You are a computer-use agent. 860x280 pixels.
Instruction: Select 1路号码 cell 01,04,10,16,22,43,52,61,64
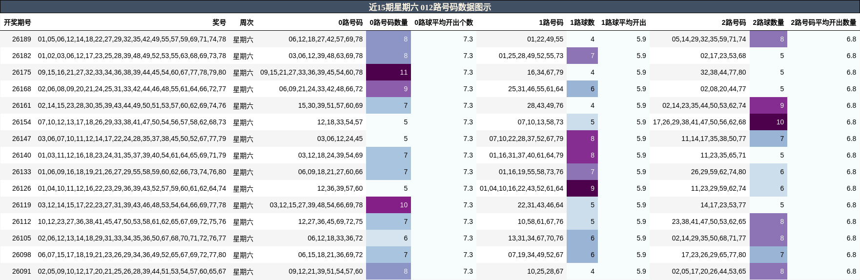tap(521, 188)
